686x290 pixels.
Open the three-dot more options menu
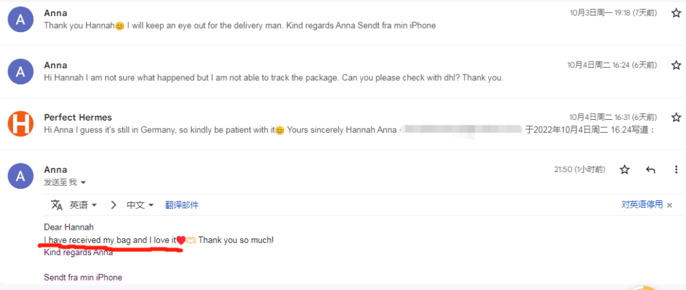[x=675, y=170]
